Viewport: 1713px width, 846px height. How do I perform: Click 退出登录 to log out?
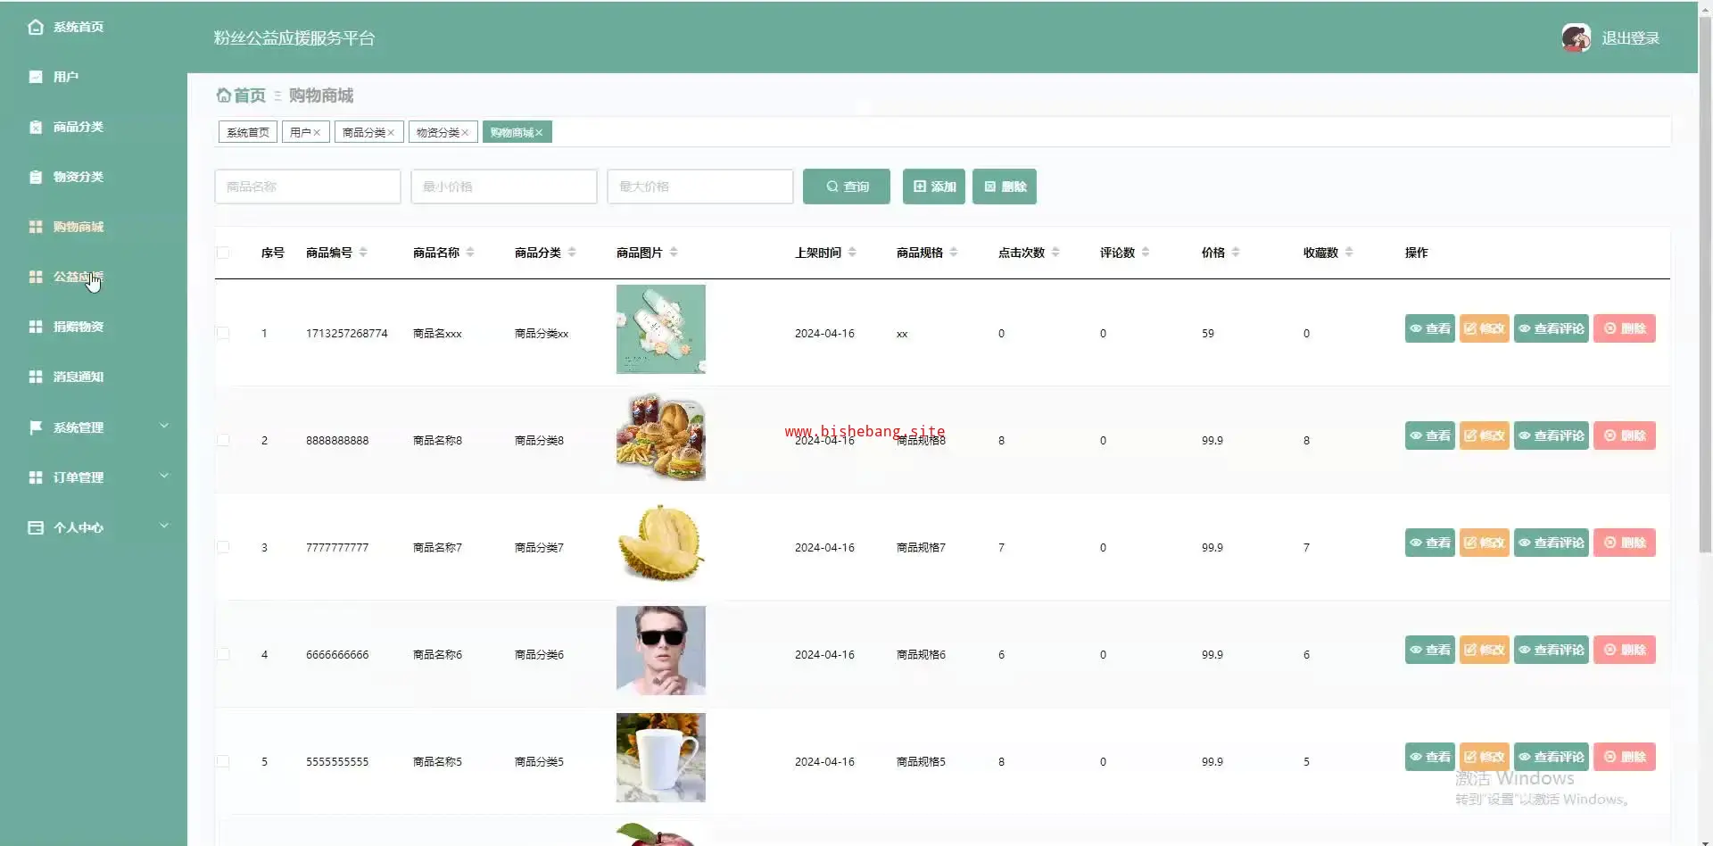(1630, 38)
